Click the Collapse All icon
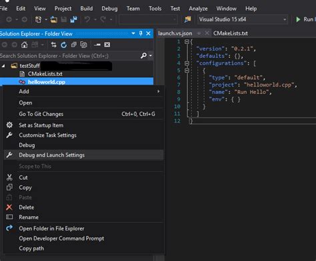The width and height of the screenshot is (316, 261). tap(74, 45)
